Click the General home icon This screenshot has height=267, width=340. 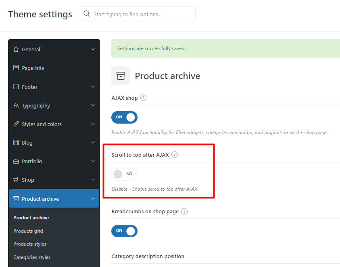pos(16,49)
